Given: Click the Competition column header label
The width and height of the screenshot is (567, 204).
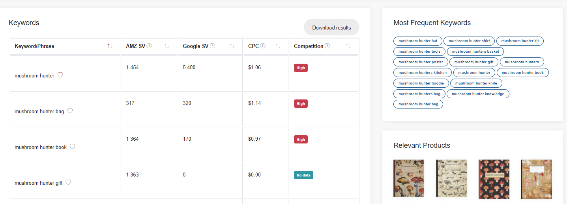Looking at the screenshot, I should 309,46.
